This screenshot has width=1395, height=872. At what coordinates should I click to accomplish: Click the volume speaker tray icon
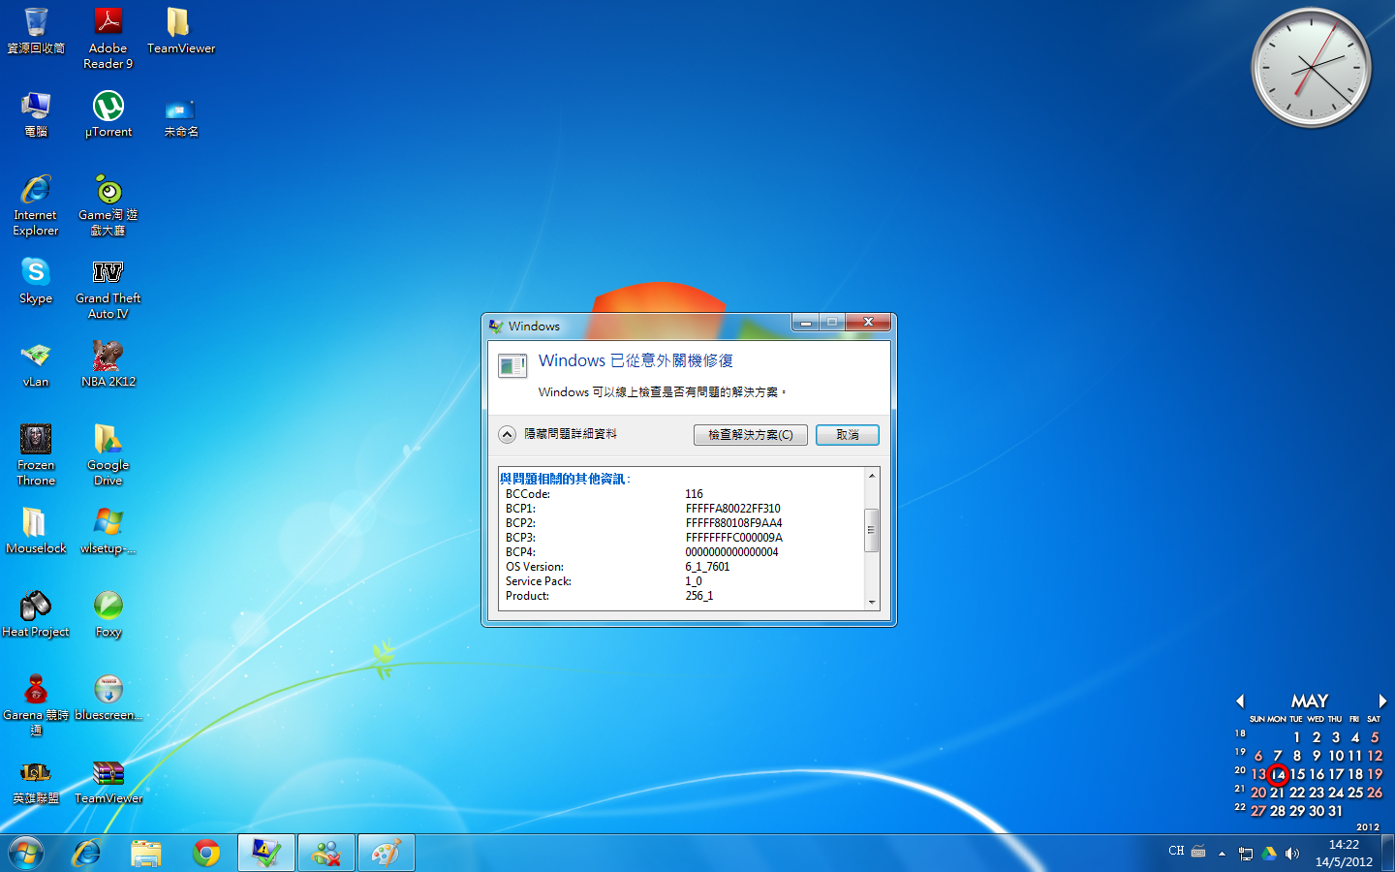pyautogui.click(x=1292, y=854)
